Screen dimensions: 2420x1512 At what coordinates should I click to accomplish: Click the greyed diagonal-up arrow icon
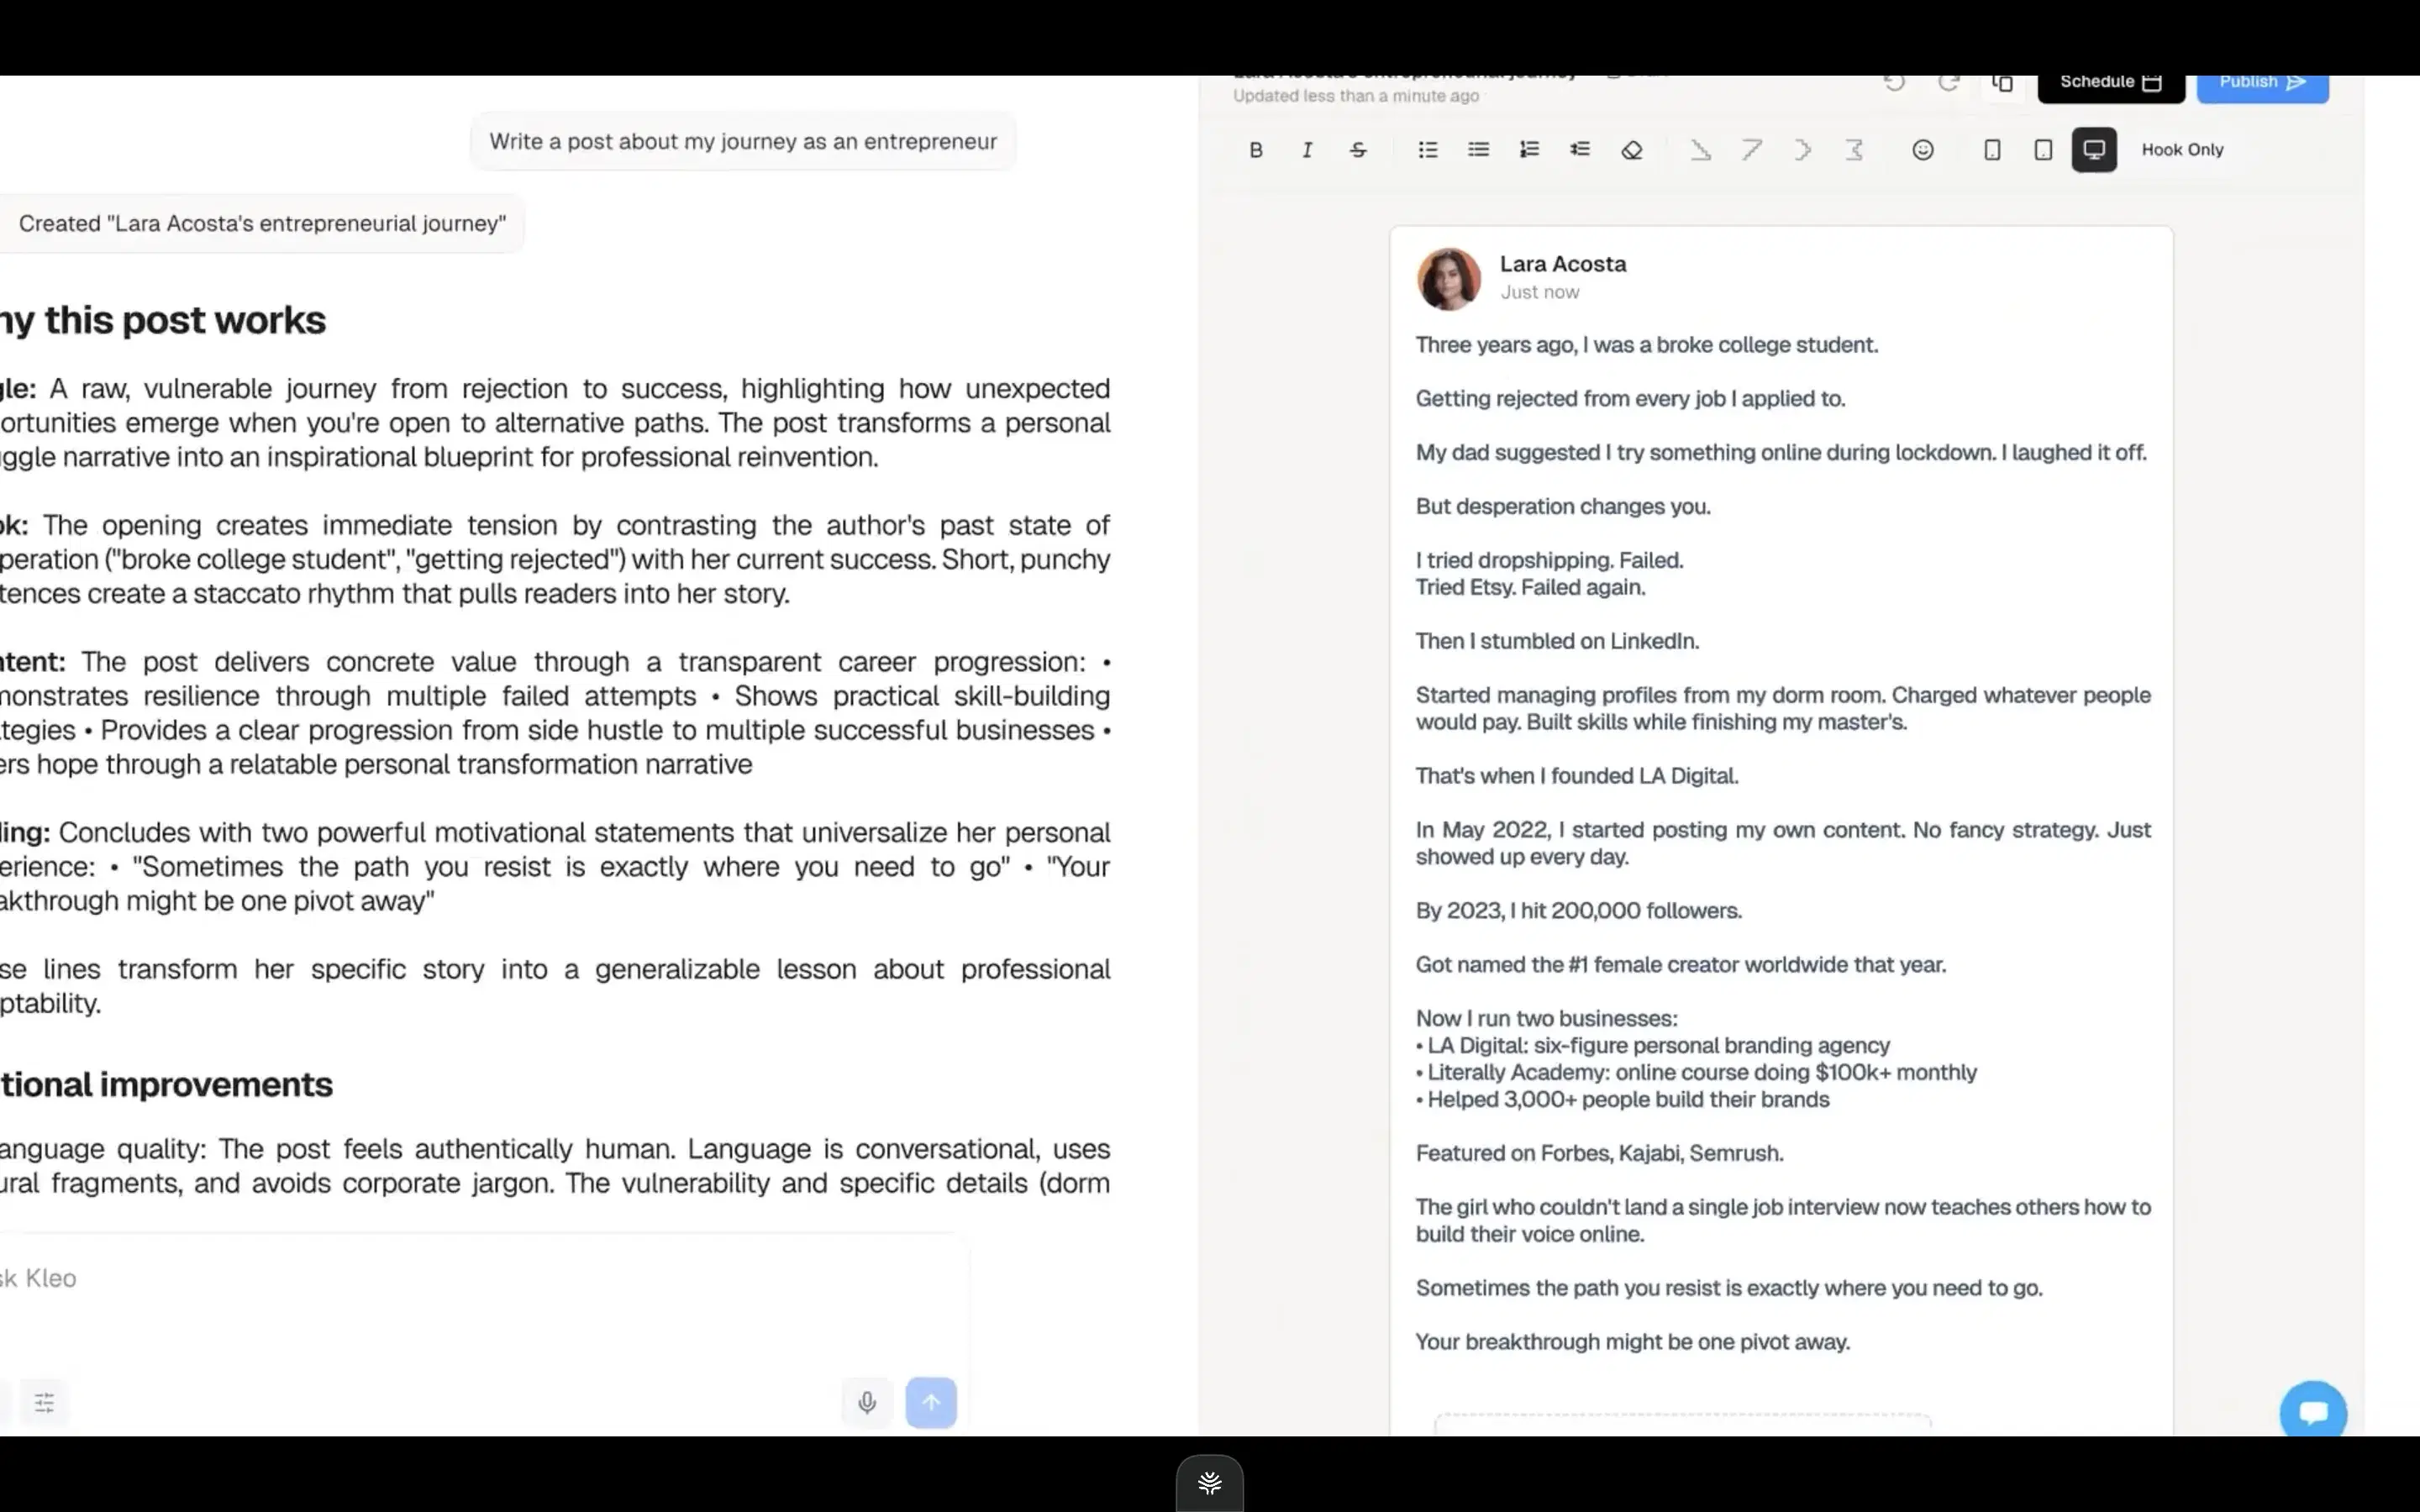1752,150
